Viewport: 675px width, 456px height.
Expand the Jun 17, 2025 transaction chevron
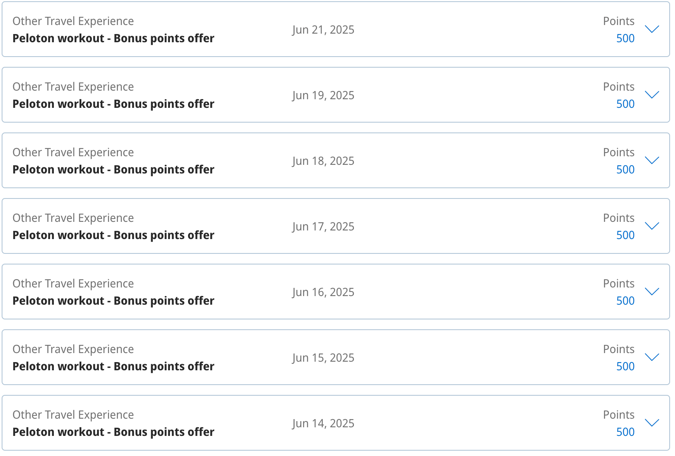click(x=652, y=226)
